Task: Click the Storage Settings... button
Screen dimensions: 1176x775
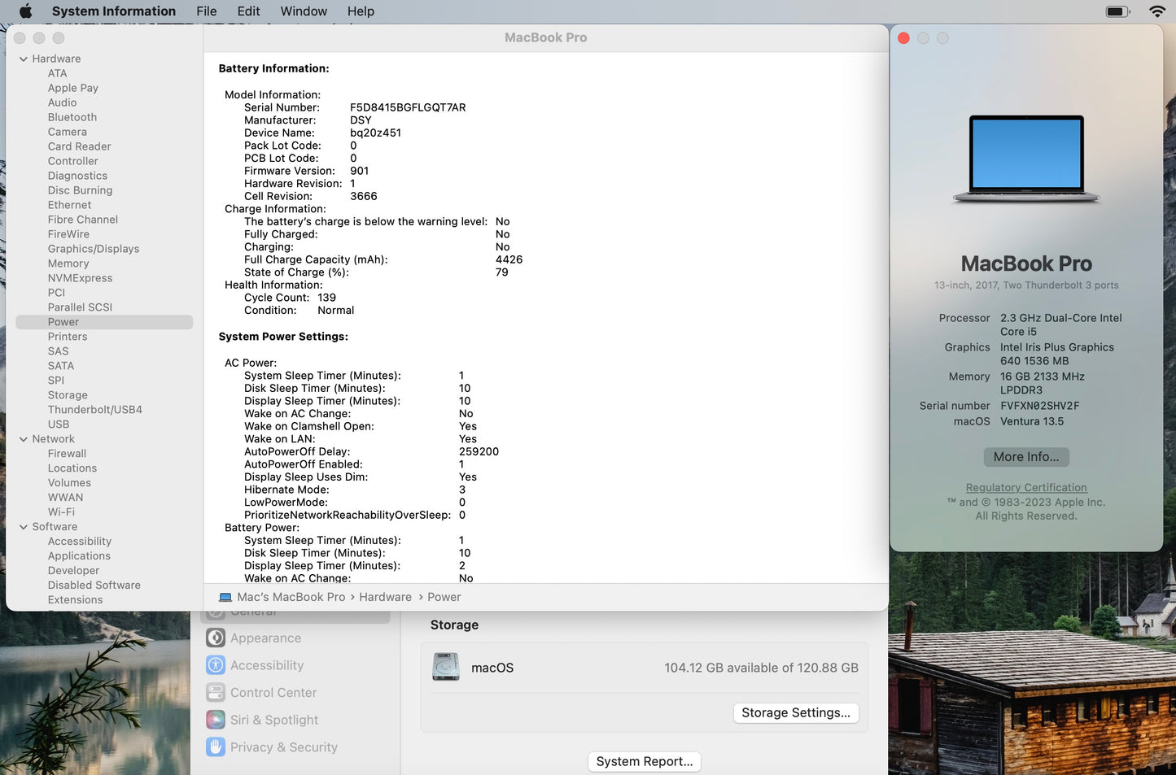Action: coord(795,712)
